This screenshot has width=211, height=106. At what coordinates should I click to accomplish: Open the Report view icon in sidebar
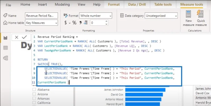5,38
